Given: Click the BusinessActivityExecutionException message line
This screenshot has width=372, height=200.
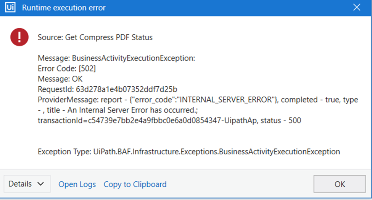Looking at the screenshot, I should (x=116, y=58).
